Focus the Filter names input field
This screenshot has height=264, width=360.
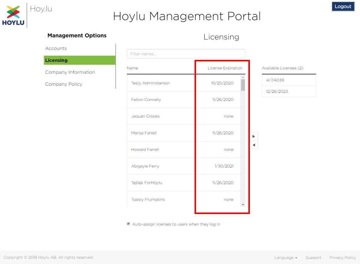pos(186,54)
